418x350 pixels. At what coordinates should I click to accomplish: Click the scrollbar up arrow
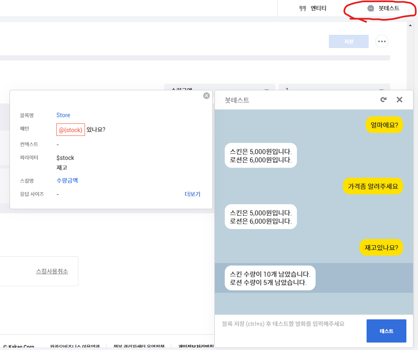[410, 25]
